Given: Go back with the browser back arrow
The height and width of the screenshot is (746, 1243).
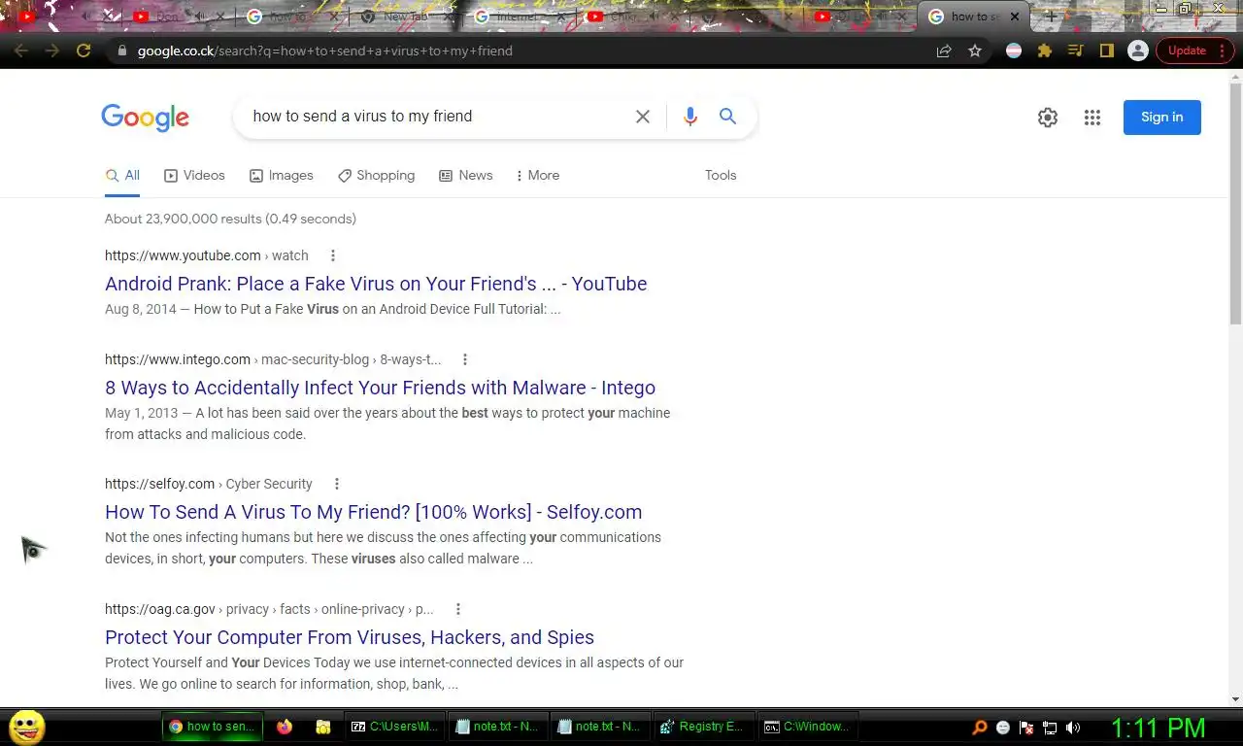Looking at the screenshot, I should point(21,51).
